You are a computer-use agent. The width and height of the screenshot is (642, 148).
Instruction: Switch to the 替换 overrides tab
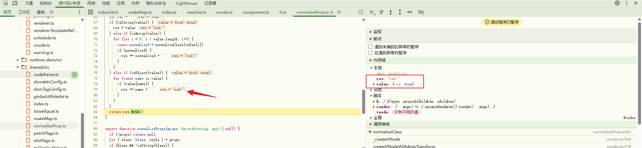(41, 12)
